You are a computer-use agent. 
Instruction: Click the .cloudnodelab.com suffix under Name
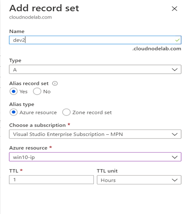click(157, 49)
